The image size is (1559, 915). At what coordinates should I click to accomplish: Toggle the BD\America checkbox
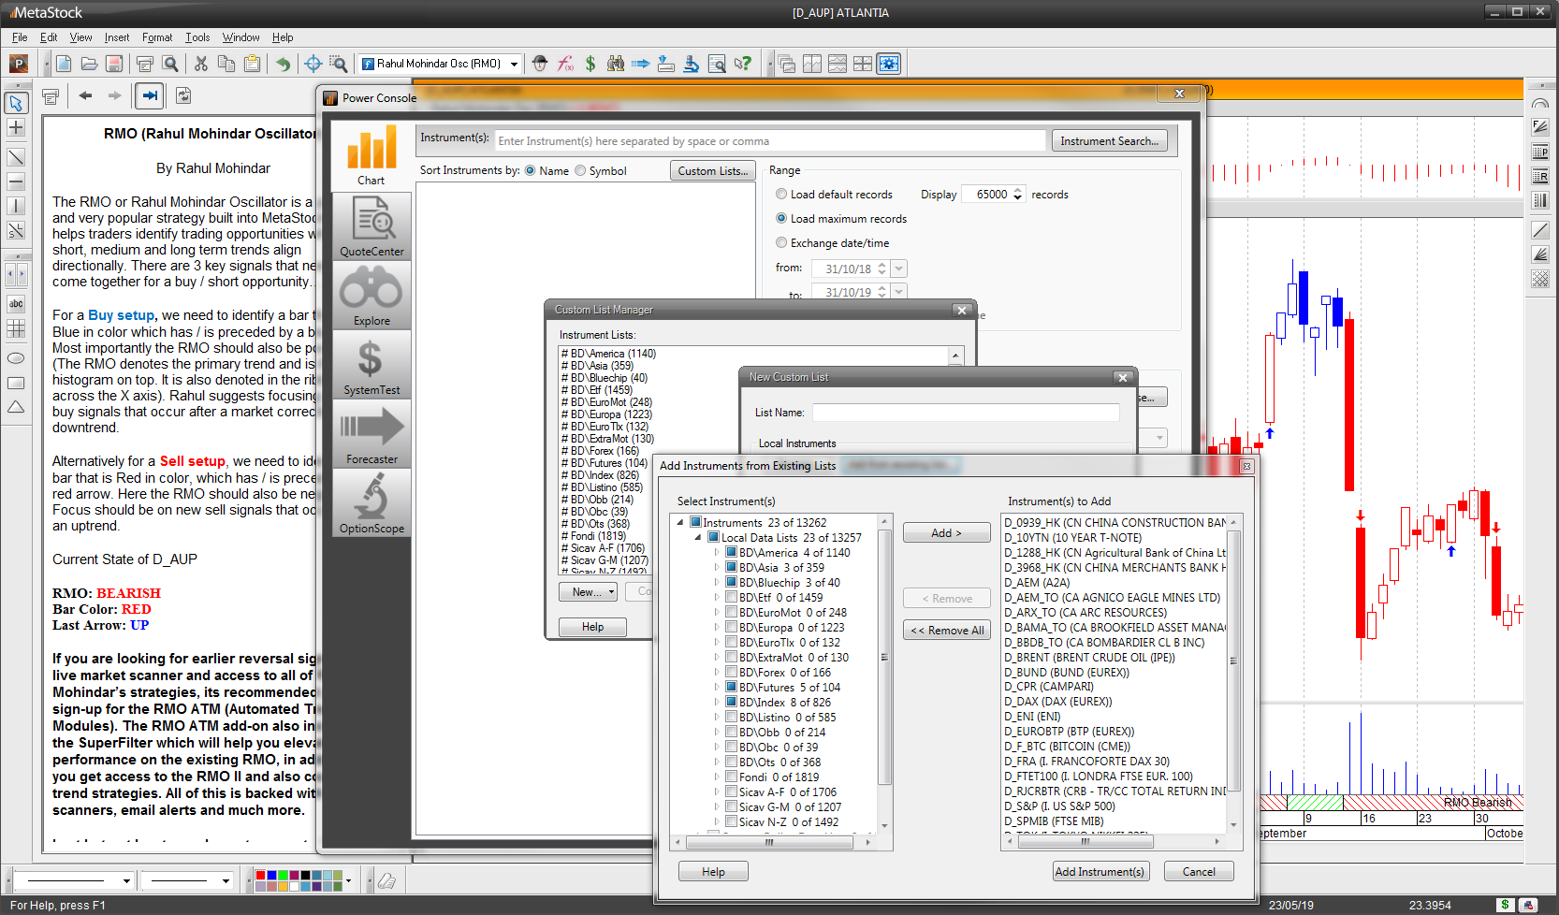pos(732,553)
